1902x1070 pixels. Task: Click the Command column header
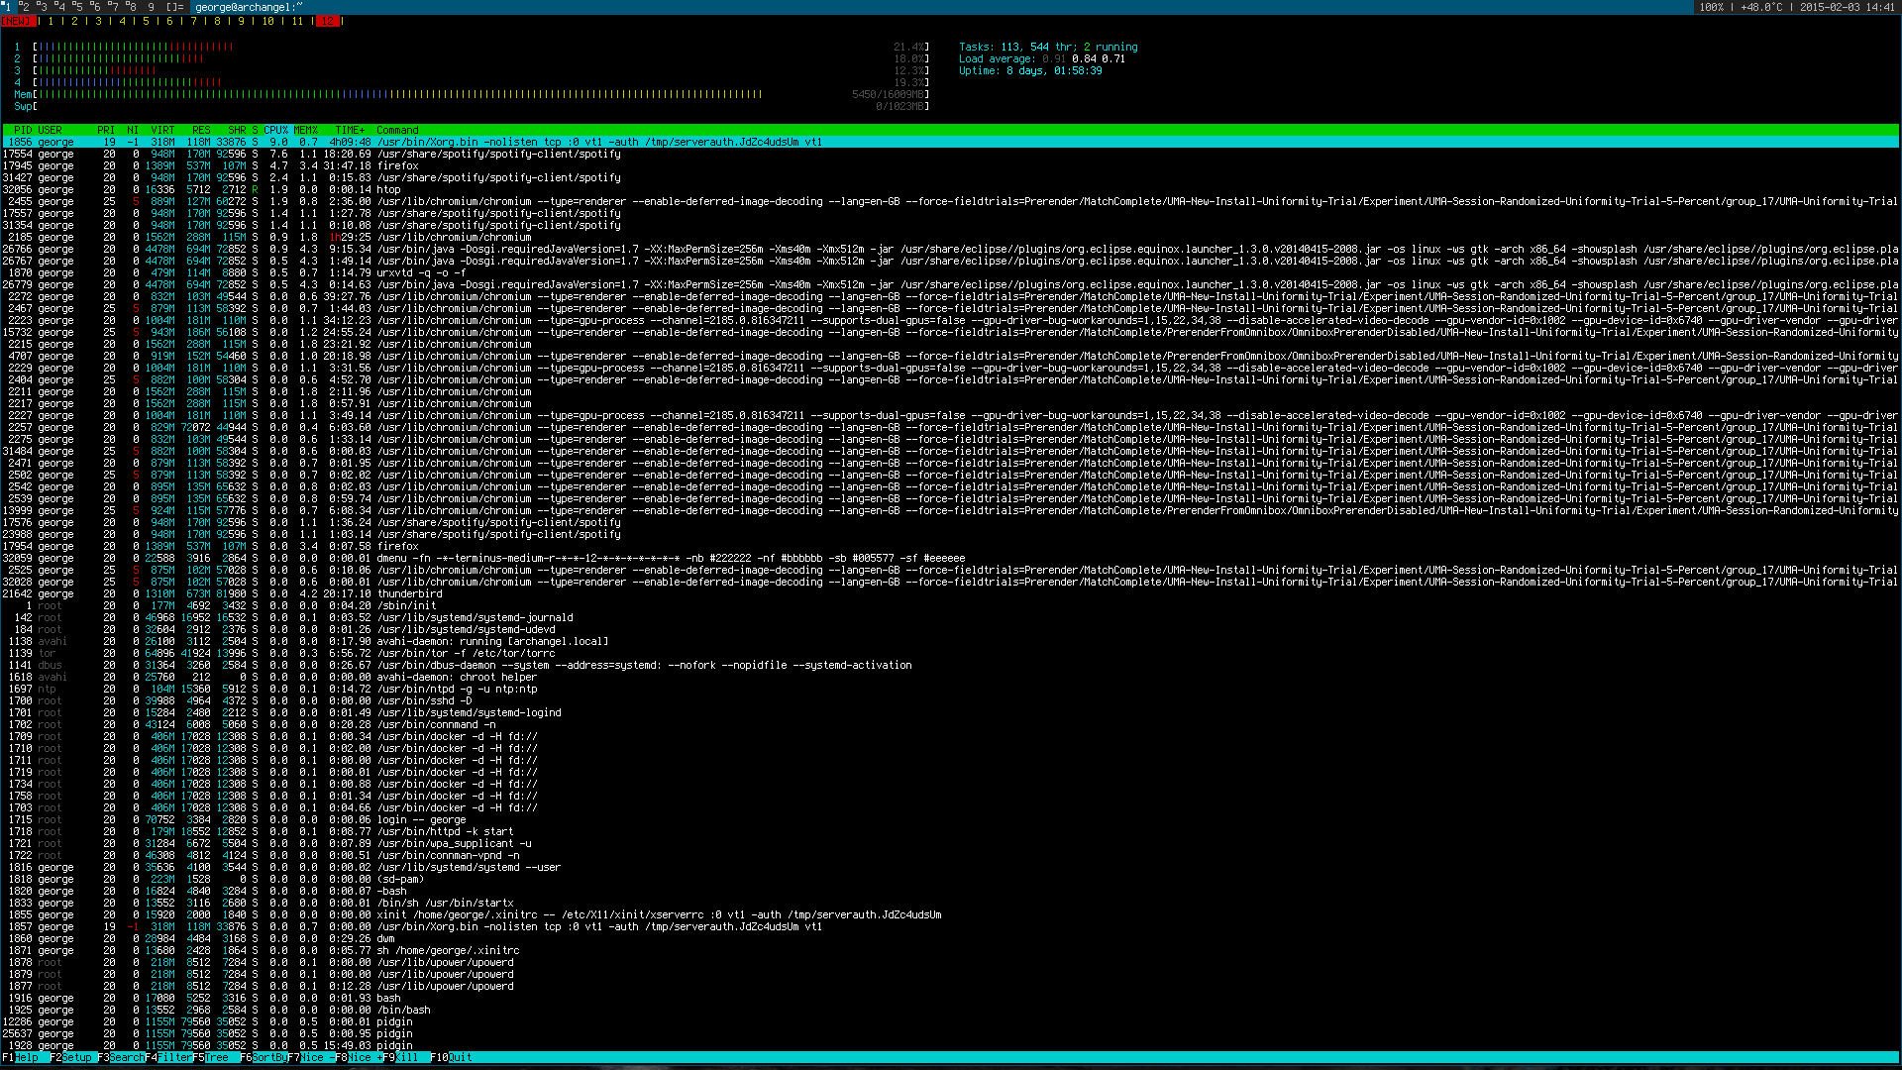tap(397, 130)
